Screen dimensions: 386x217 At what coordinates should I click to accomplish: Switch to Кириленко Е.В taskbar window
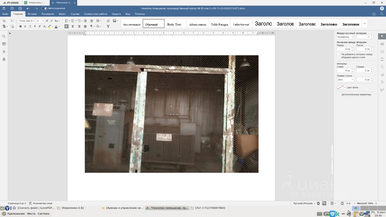point(71,208)
